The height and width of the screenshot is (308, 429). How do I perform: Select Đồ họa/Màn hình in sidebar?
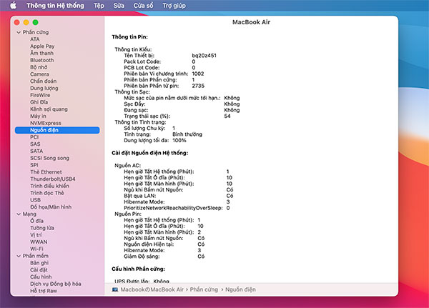[x=51, y=207]
